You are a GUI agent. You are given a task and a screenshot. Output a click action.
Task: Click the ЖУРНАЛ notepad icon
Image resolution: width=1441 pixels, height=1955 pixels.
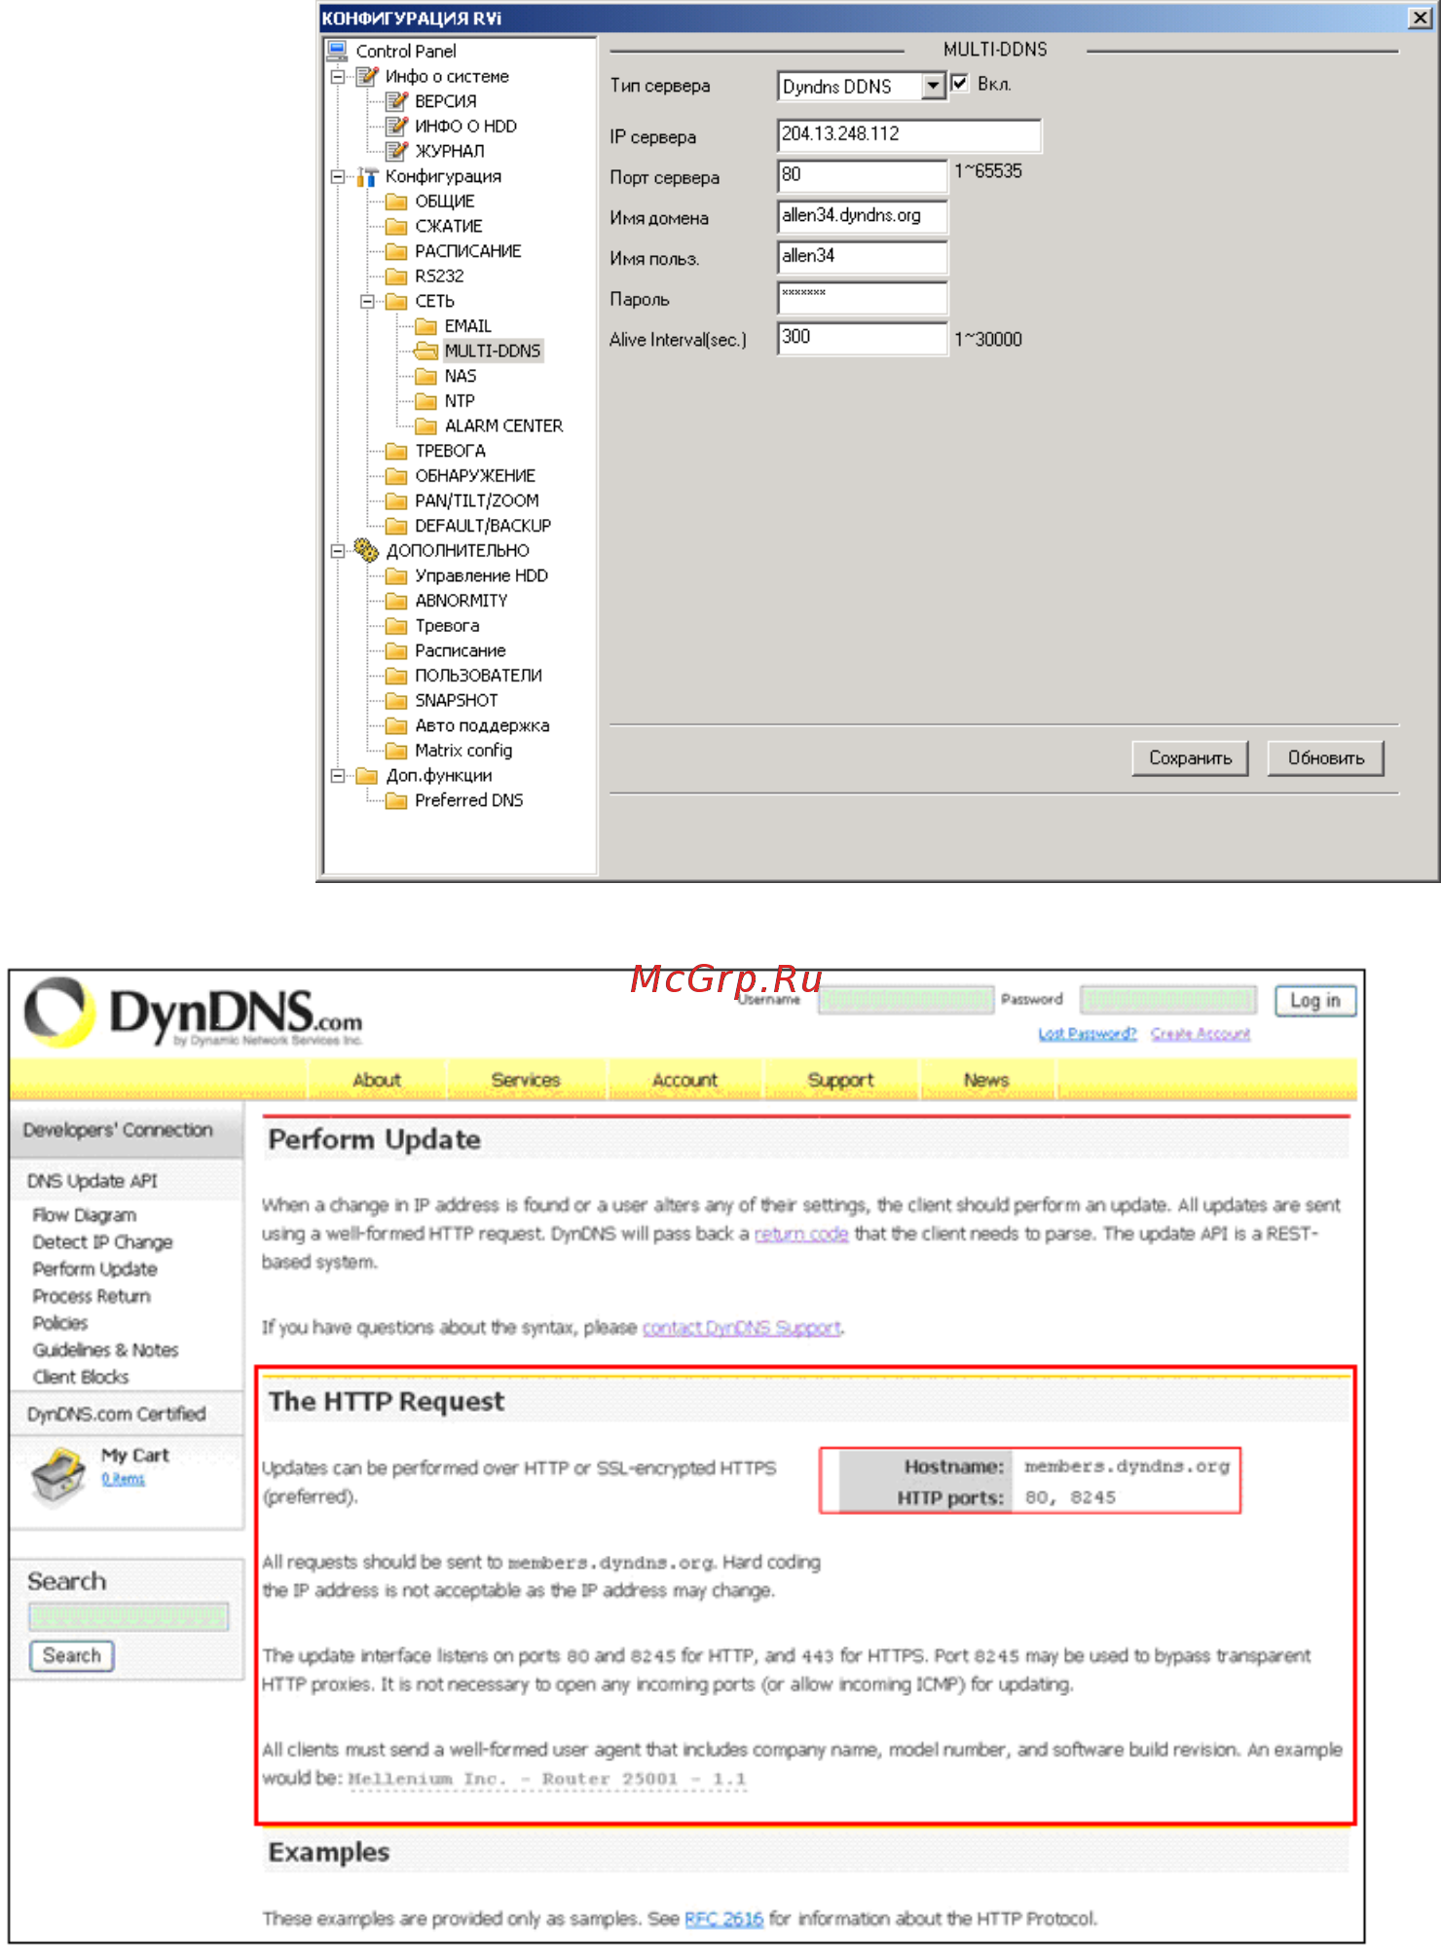[x=396, y=151]
